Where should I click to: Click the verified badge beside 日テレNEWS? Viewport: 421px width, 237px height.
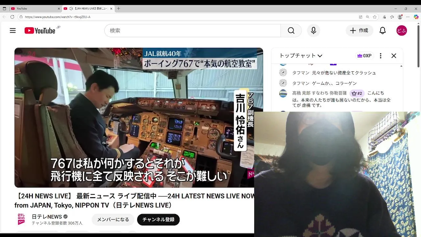(65, 217)
